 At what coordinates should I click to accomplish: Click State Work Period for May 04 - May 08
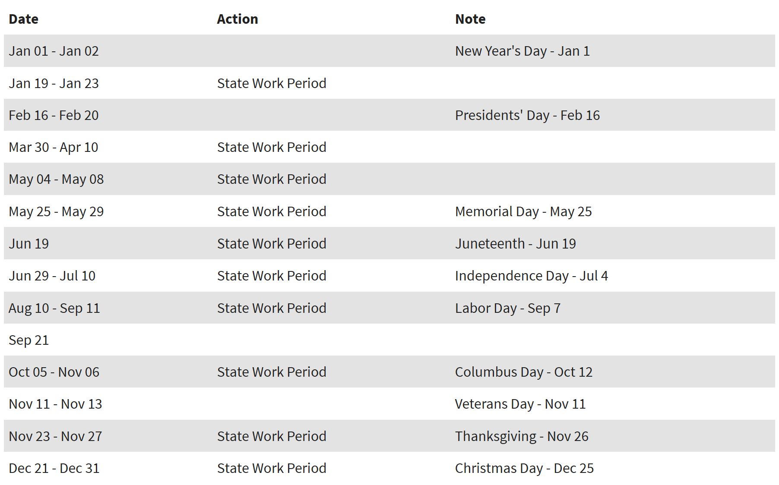(272, 179)
